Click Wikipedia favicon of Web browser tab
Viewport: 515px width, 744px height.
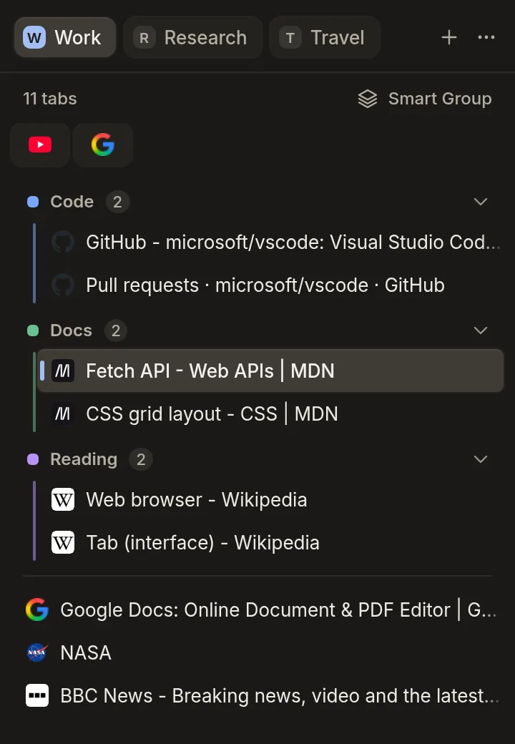pos(63,499)
